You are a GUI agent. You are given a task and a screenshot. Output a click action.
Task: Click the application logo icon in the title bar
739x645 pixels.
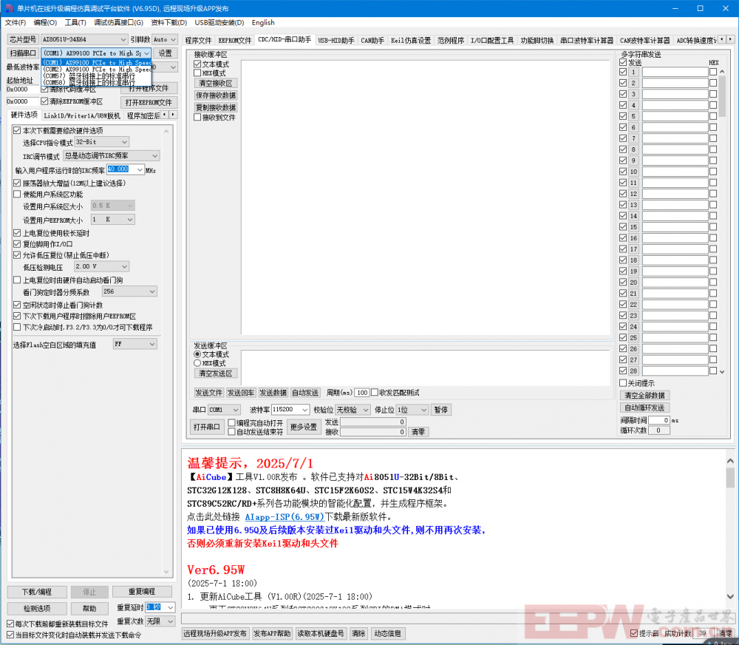click(8, 8)
